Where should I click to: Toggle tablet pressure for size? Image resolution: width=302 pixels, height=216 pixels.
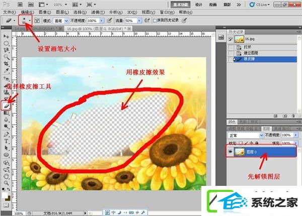[x=184, y=20]
